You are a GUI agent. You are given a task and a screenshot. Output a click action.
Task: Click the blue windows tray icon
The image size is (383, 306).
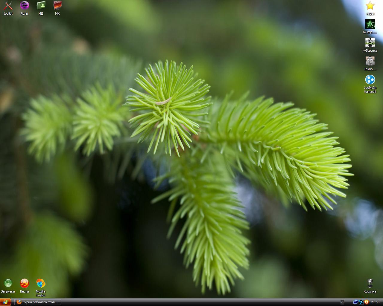[355, 302]
